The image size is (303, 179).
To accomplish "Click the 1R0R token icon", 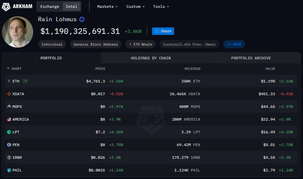I will pyautogui.click(x=9, y=157).
